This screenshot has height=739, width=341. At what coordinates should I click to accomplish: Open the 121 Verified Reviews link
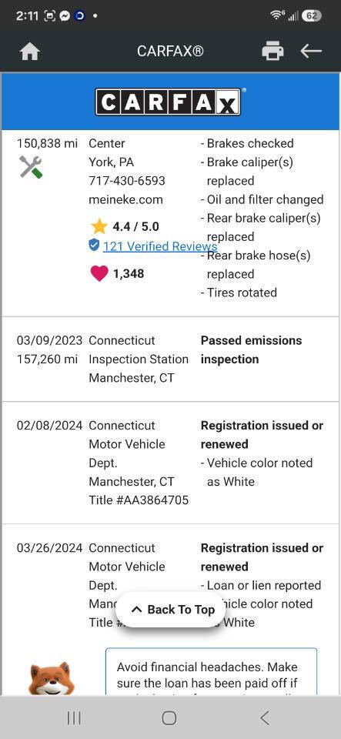[160, 246]
